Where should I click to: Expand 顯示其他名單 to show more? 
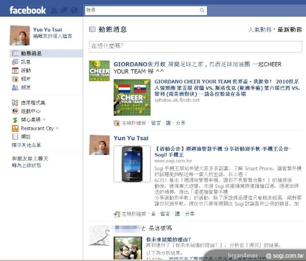26,145
